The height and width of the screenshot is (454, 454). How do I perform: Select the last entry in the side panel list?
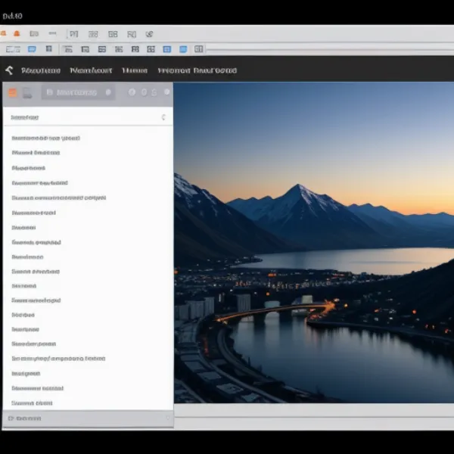click(32, 403)
